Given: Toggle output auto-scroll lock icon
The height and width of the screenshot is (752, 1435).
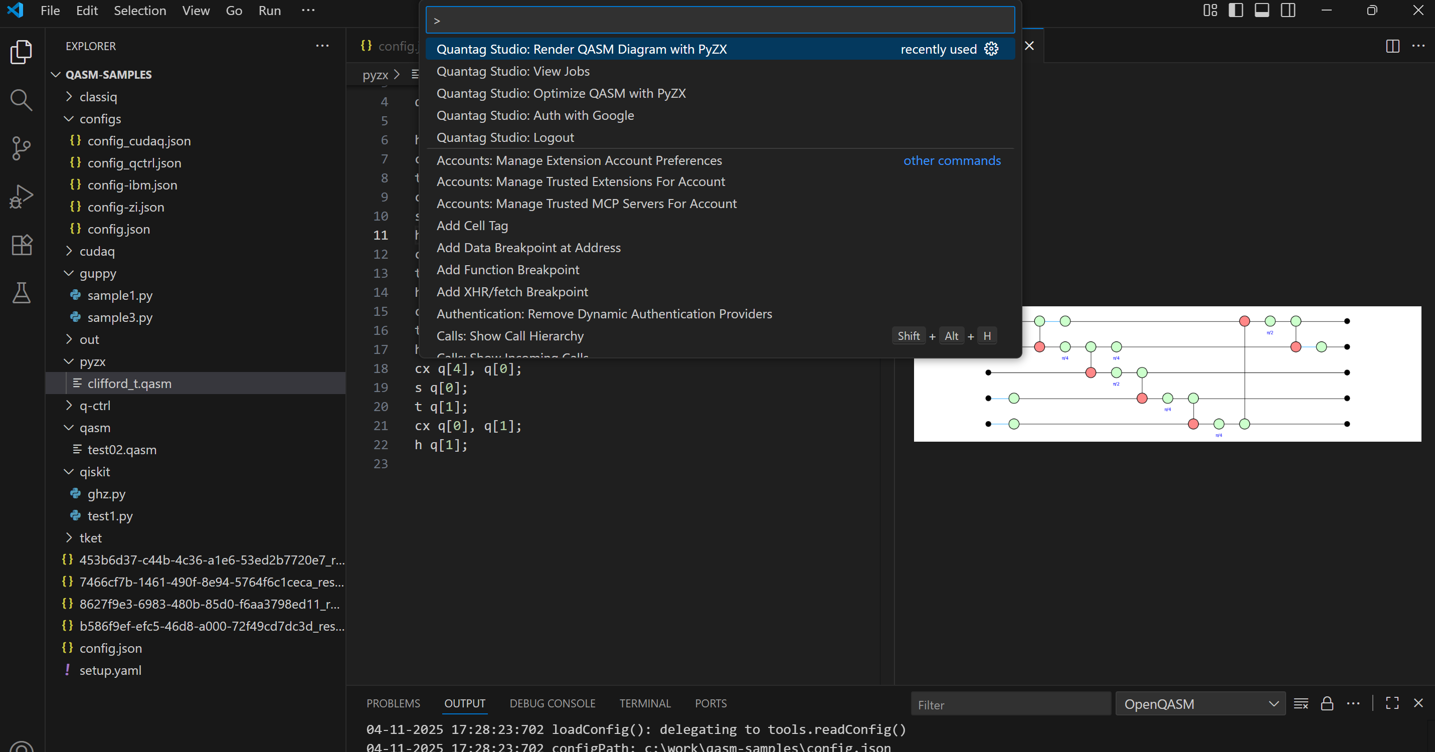Looking at the screenshot, I should 1327,703.
